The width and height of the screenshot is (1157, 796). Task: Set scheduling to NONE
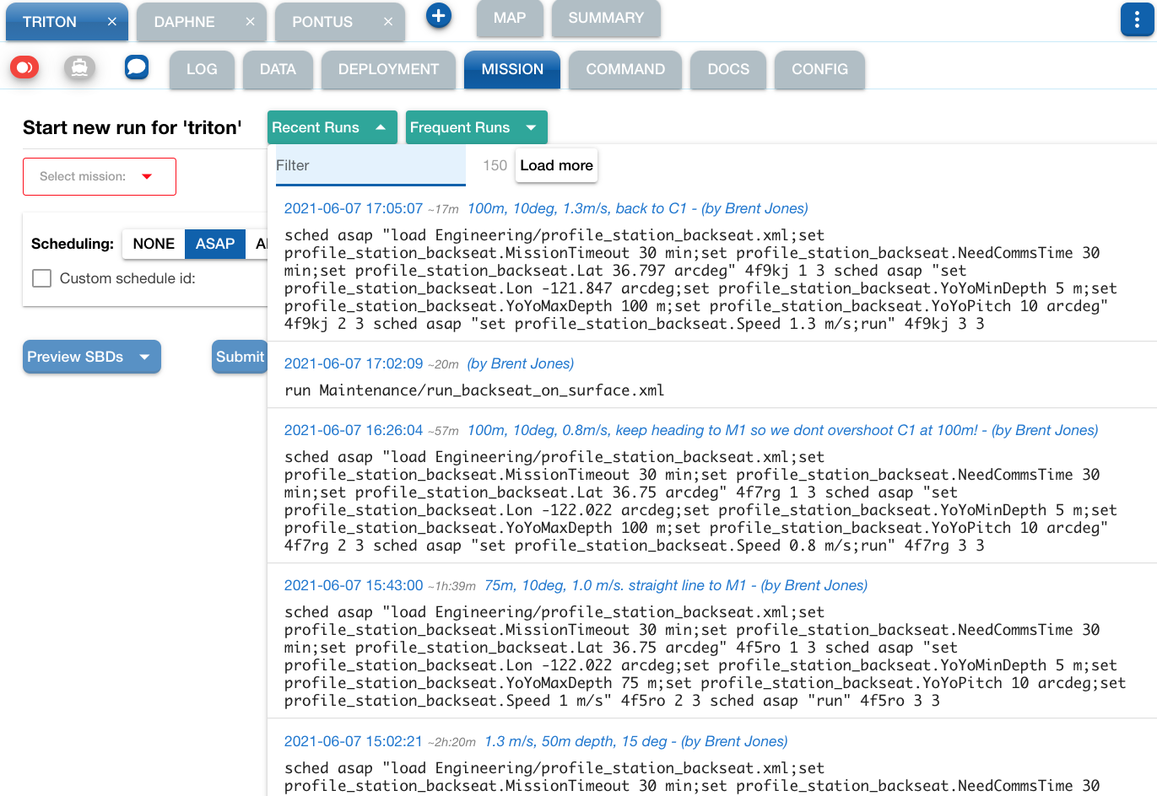(154, 244)
